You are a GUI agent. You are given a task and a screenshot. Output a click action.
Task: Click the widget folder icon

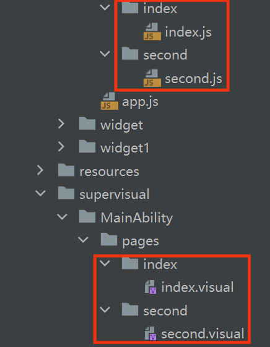(x=87, y=124)
